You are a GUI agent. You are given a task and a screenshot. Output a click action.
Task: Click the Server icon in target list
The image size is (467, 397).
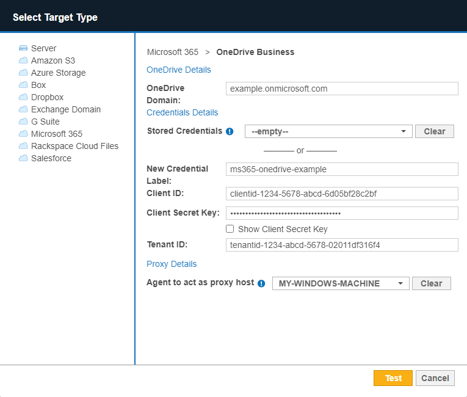tap(23, 48)
